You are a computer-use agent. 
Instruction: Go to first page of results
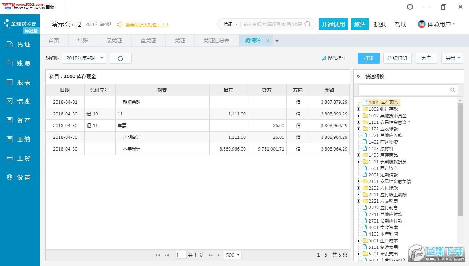(158, 255)
